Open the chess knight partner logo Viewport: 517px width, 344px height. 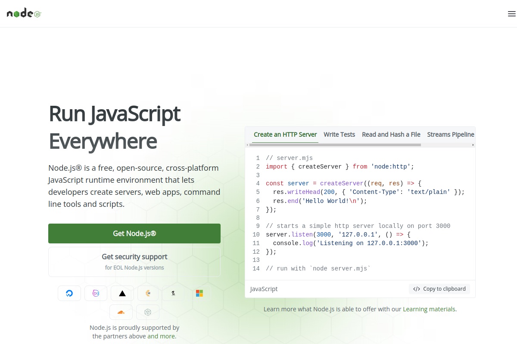(173, 293)
